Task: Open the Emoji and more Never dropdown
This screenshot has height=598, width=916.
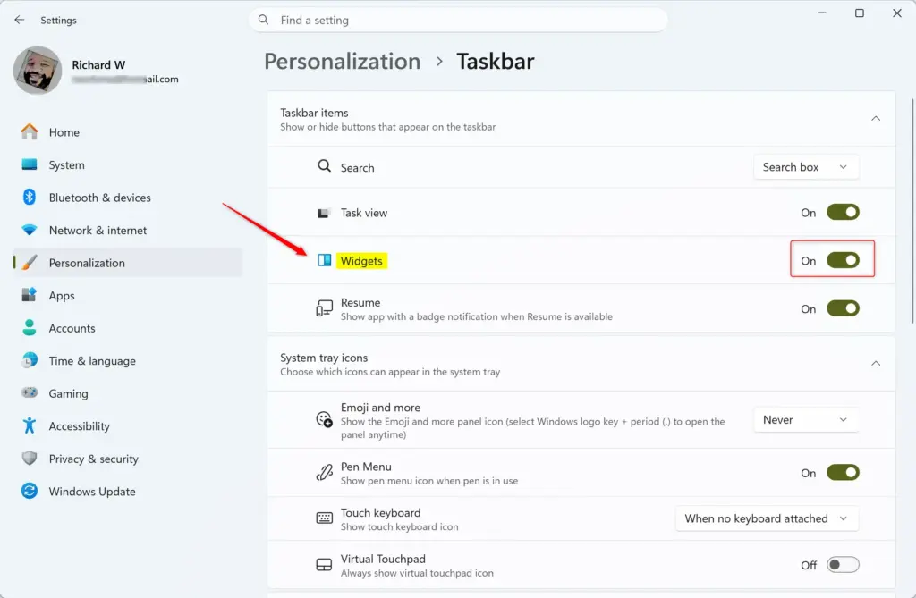Action: [x=806, y=420]
